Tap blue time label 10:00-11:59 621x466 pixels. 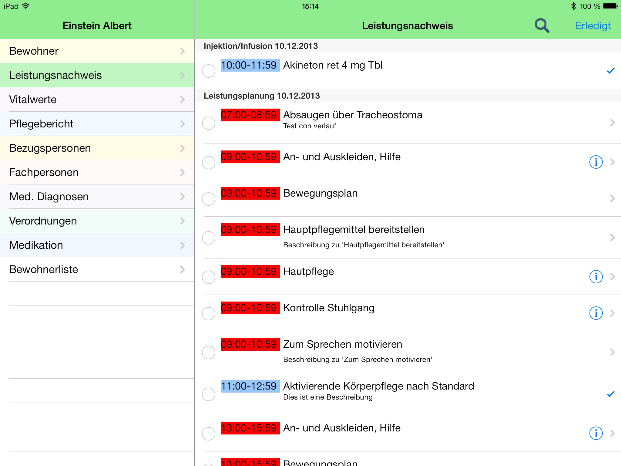pyautogui.click(x=250, y=65)
